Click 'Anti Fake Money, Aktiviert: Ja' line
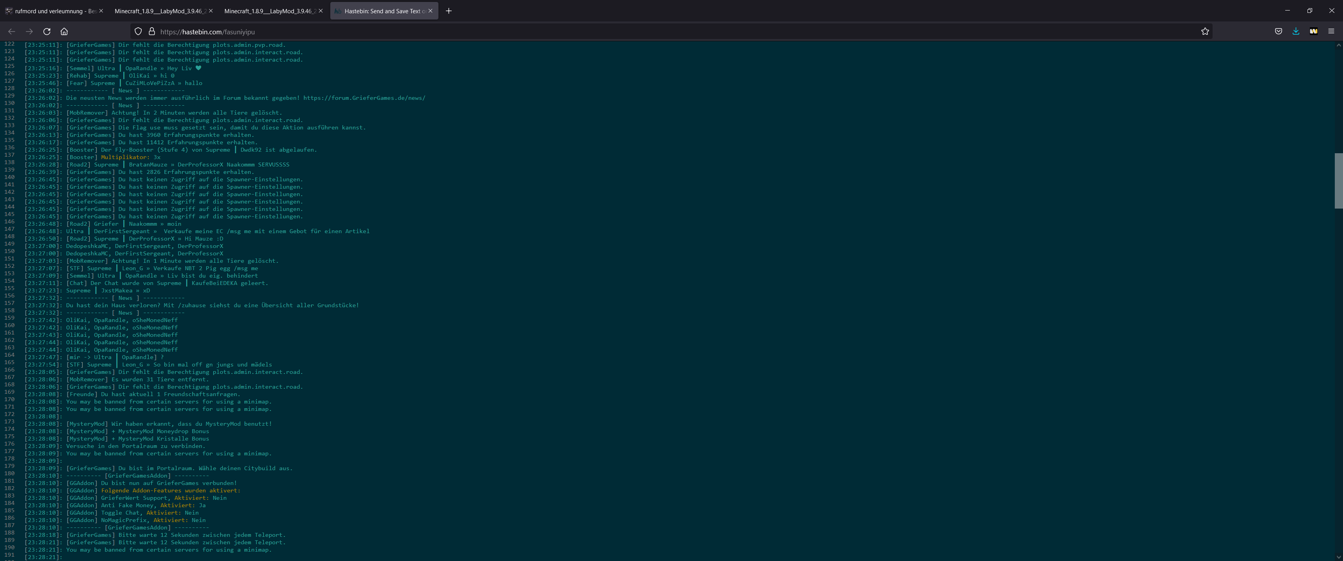1343x561 pixels. click(115, 505)
